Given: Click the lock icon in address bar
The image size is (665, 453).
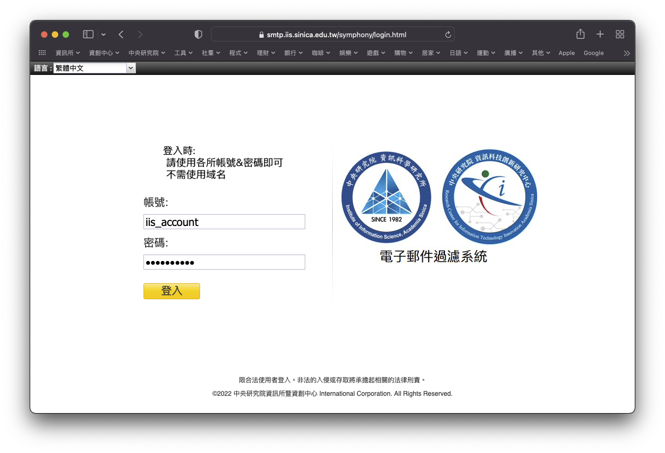Looking at the screenshot, I should (x=262, y=35).
